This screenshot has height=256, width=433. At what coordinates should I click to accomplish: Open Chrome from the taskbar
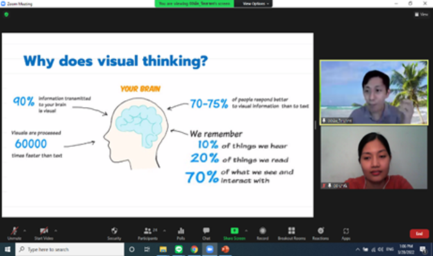194,249
